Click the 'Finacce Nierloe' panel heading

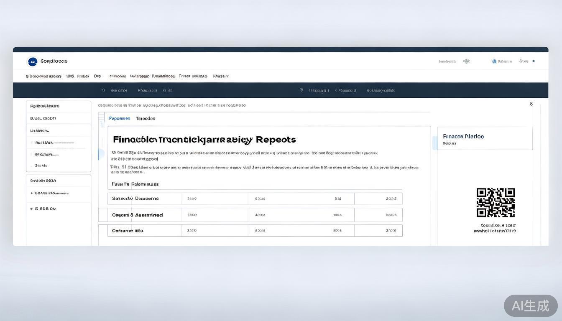(463, 136)
